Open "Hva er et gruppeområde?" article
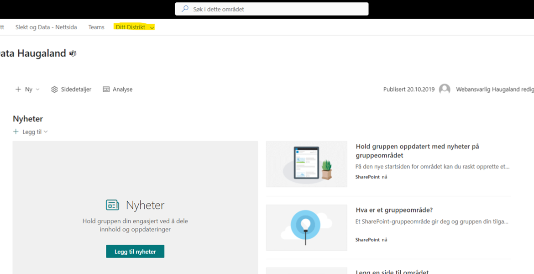This screenshot has width=534, height=274. tap(394, 210)
